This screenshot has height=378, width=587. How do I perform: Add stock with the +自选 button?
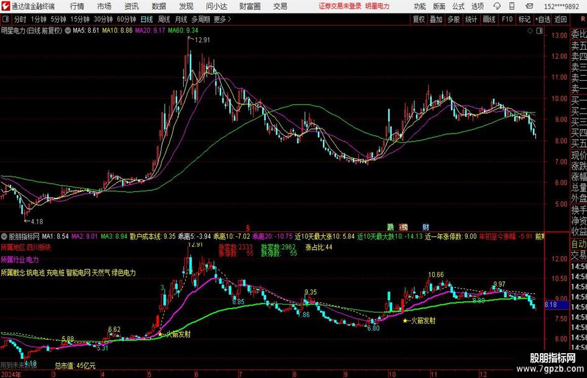tap(542, 19)
